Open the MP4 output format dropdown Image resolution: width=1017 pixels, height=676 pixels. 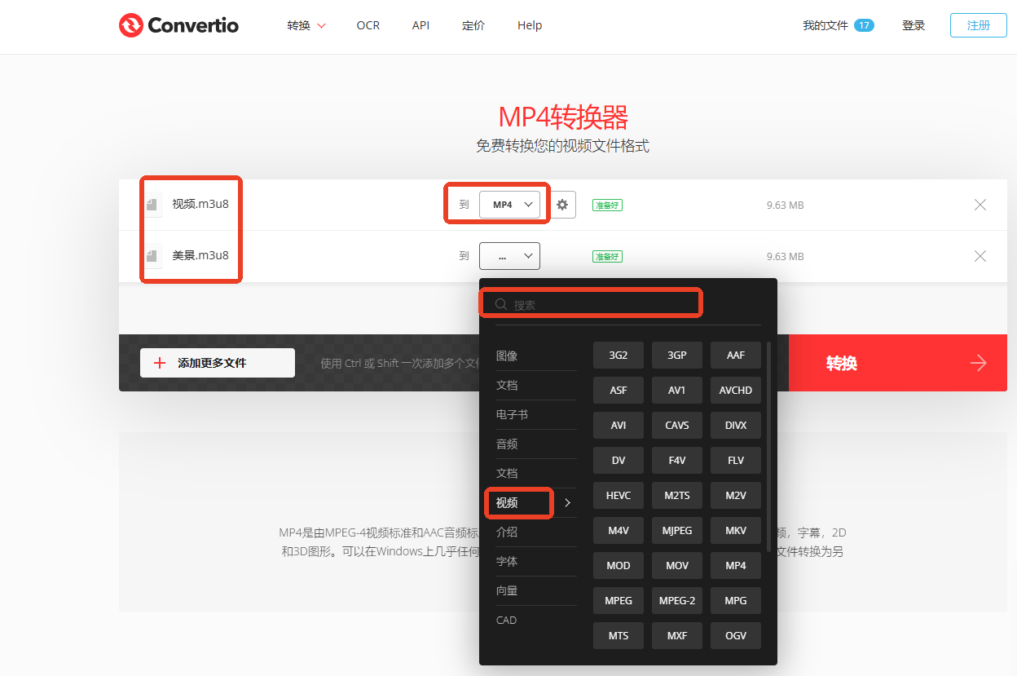(512, 204)
